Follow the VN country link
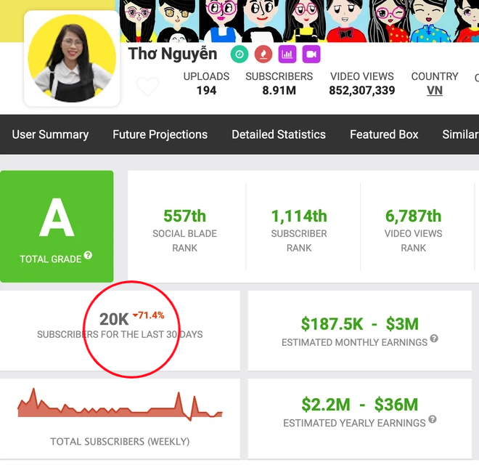This screenshot has height=465, width=479. point(435,91)
